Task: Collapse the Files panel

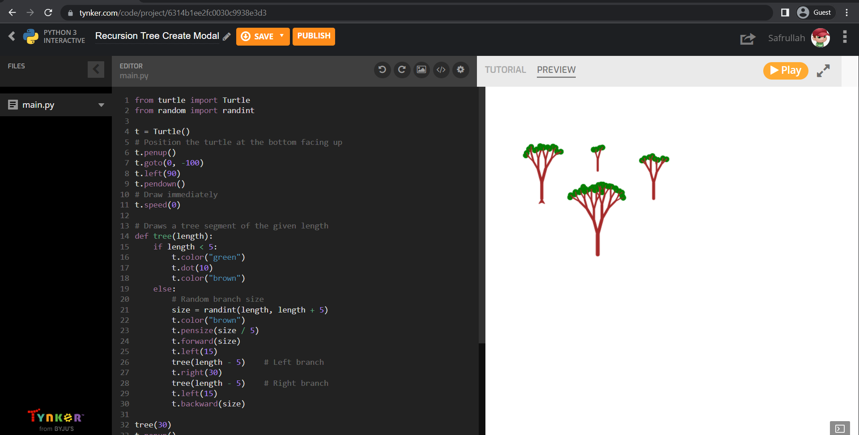Action: (96, 69)
